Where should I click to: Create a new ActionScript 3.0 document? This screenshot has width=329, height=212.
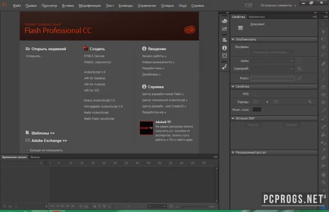pos(95,72)
